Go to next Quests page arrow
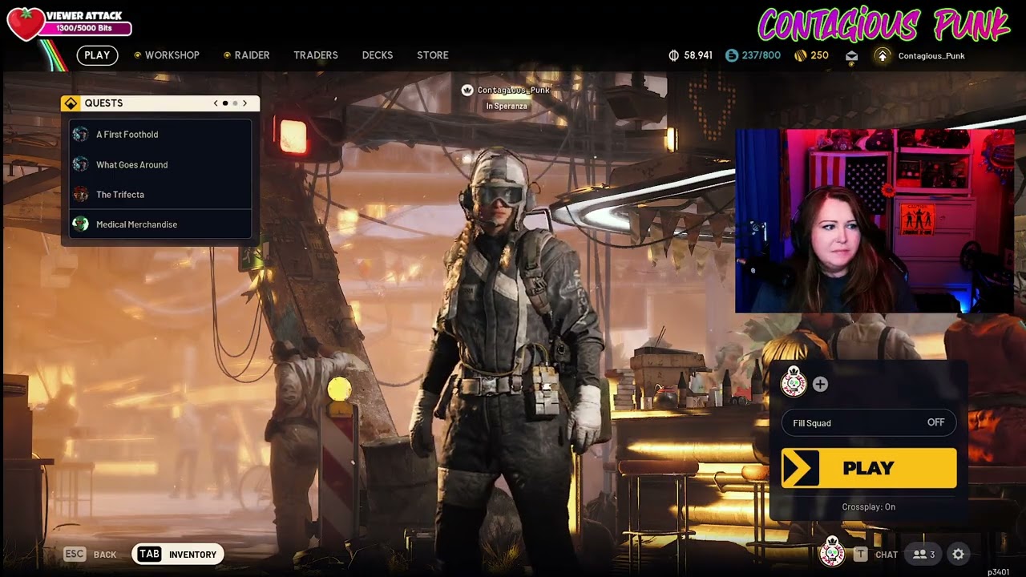 pos(244,103)
